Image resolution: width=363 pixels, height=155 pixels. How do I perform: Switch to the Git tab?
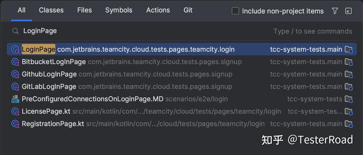coord(188,10)
